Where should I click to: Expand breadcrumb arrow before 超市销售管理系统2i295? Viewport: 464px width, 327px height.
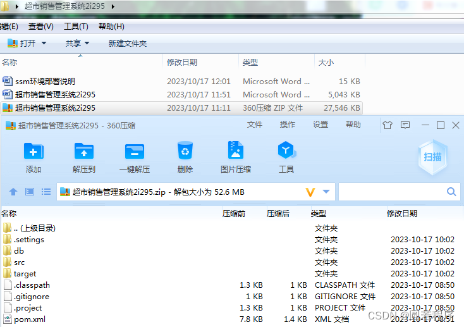click(17, 6)
